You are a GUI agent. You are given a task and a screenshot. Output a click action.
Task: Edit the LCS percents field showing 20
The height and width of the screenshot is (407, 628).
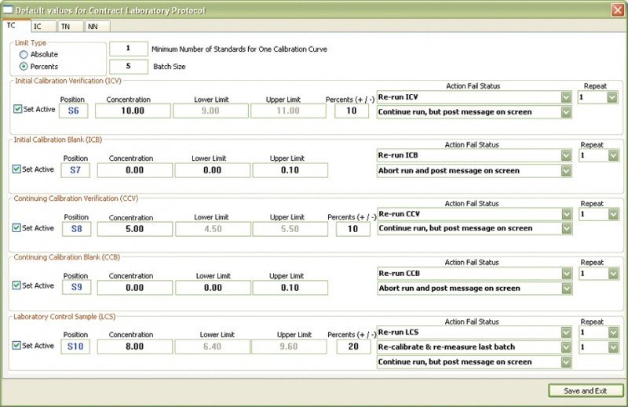(x=352, y=346)
